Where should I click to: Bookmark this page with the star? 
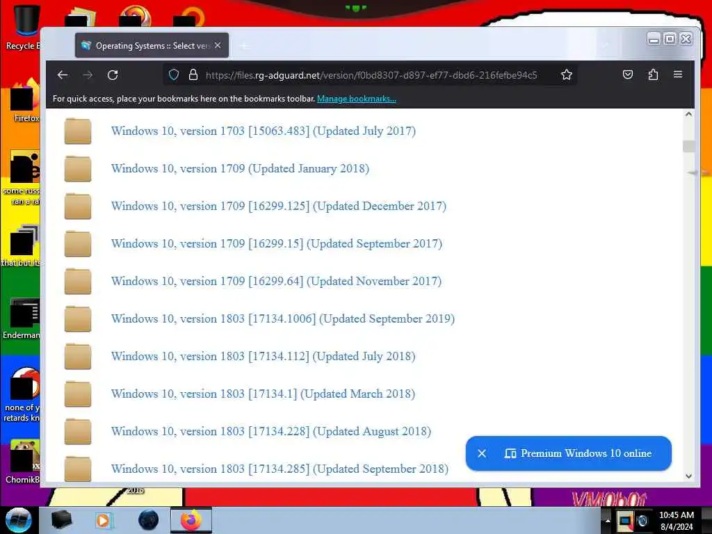(x=566, y=75)
